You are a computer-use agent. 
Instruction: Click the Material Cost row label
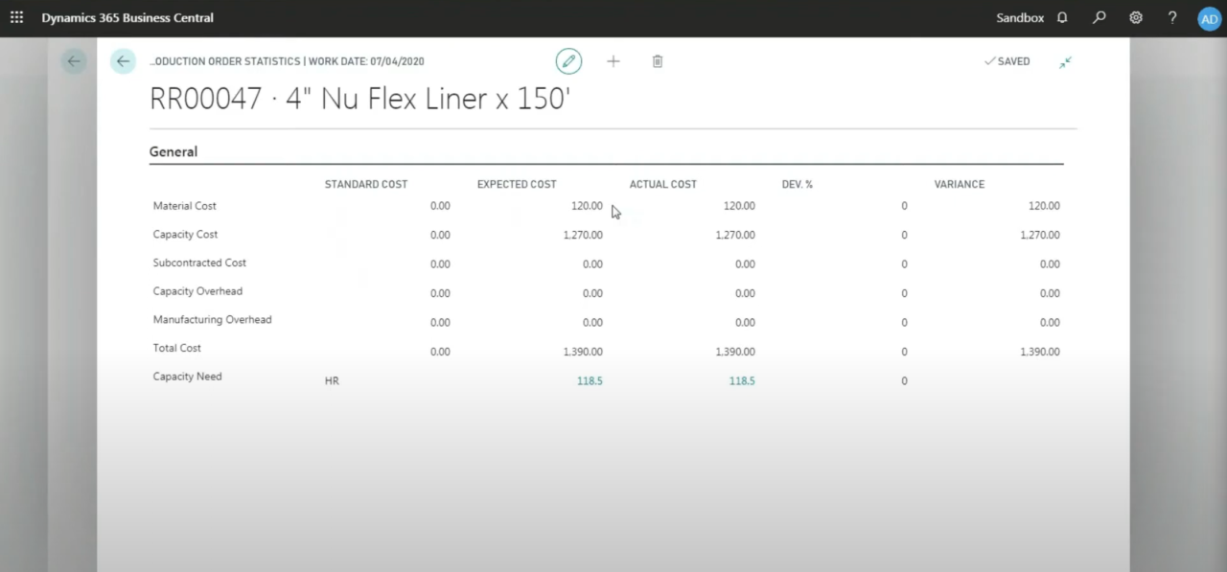pos(185,206)
